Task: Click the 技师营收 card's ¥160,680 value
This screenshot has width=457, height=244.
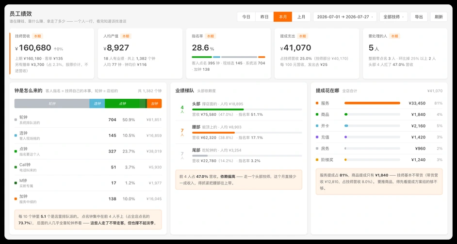Action: pos(33,48)
